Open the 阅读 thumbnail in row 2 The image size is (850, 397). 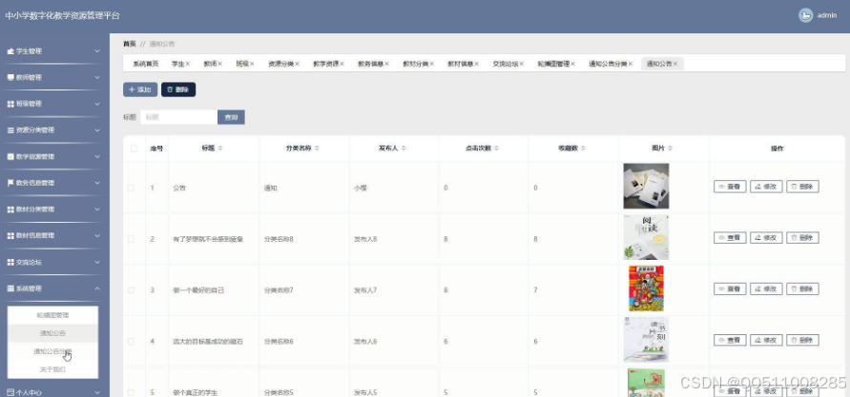coord(646,237)
